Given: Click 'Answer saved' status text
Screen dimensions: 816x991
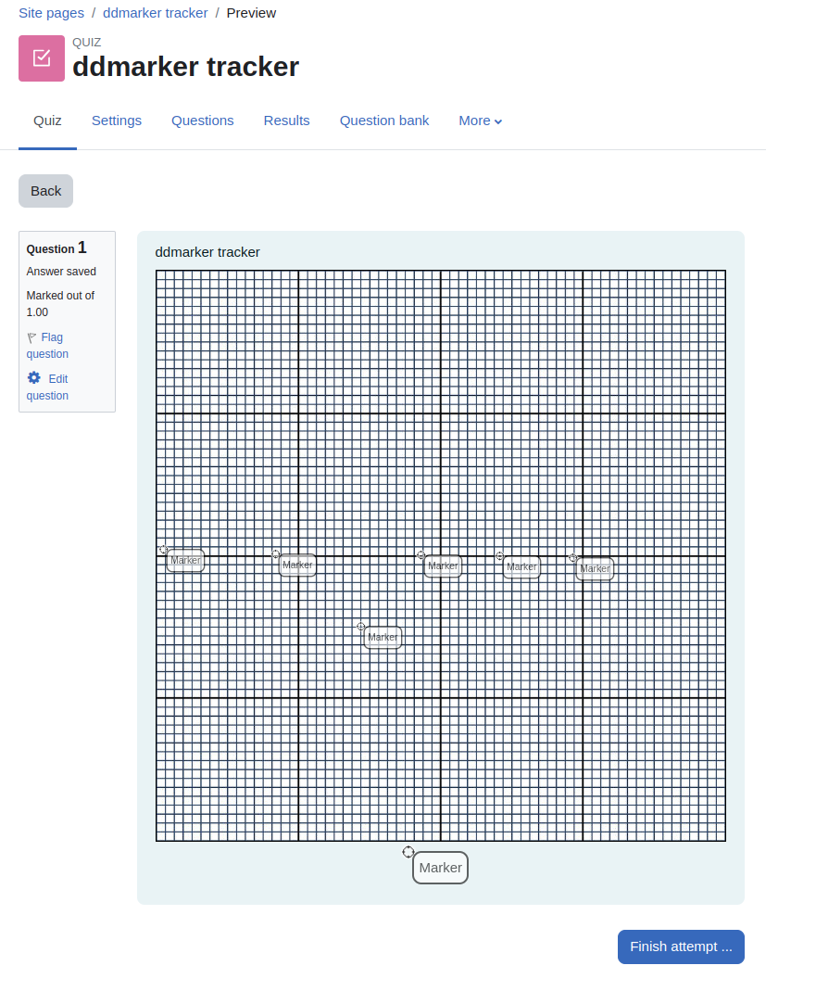Looking at the screenshot, I should click(x=61, y=271).
